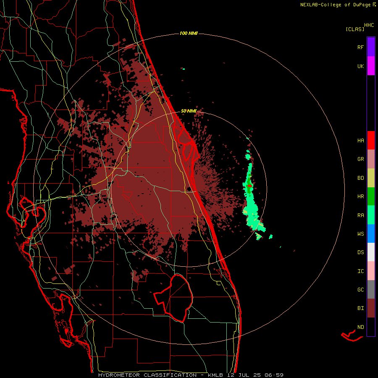This screenshot has width=378, height=378.
Task: Click the DS legend label
Action: (360, 252)
